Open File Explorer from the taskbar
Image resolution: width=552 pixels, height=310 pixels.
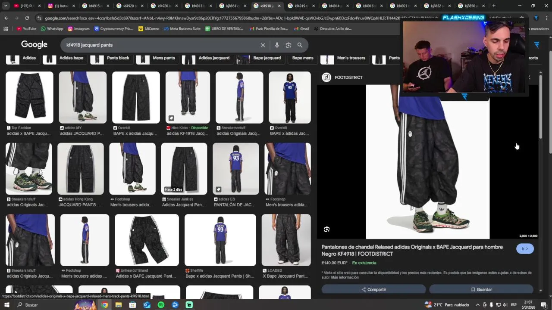point(119,305)
